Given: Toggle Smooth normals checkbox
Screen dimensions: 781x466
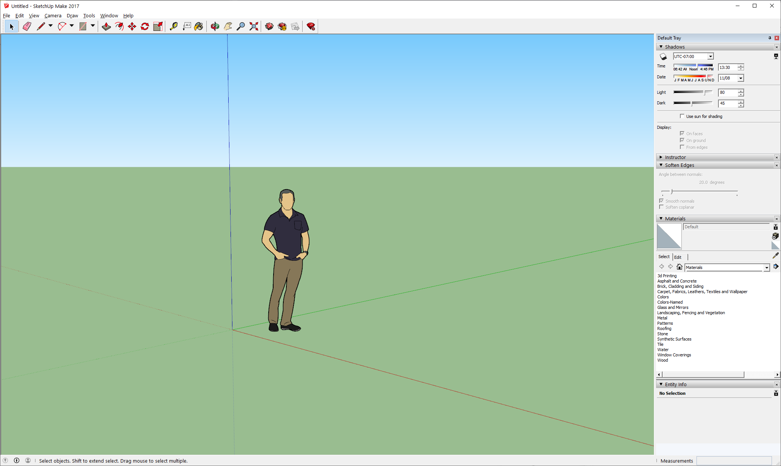Looking at the screenshot, I should pyautogui.click(x=661, y=201).
